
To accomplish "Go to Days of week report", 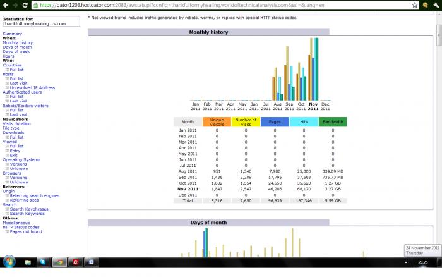I will click(x=16, y=52).
